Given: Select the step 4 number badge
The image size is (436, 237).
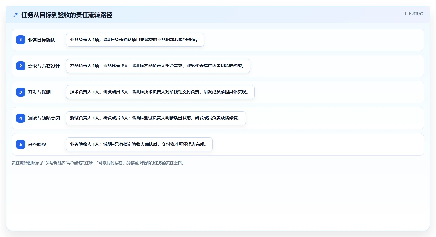Looking at the screenshot, I should click(x=21, y=118).
